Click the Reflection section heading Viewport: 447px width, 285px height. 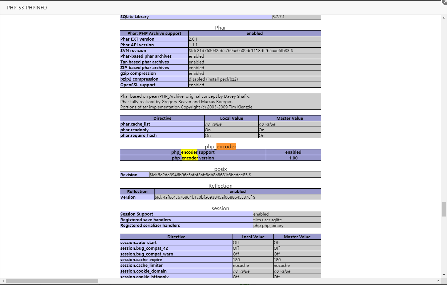(220, 186)
